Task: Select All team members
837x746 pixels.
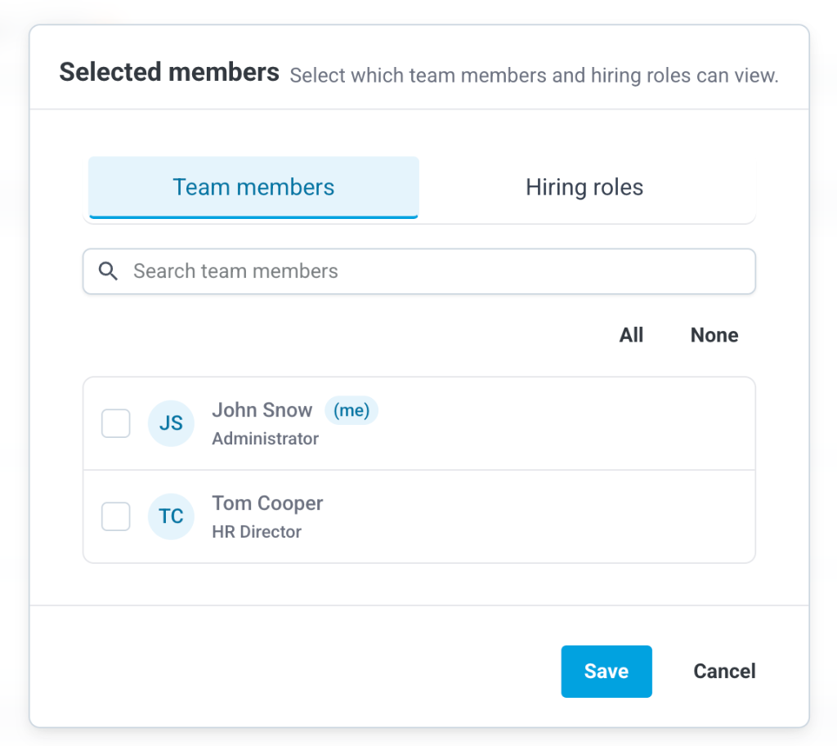Action: (x=631, y=335)
